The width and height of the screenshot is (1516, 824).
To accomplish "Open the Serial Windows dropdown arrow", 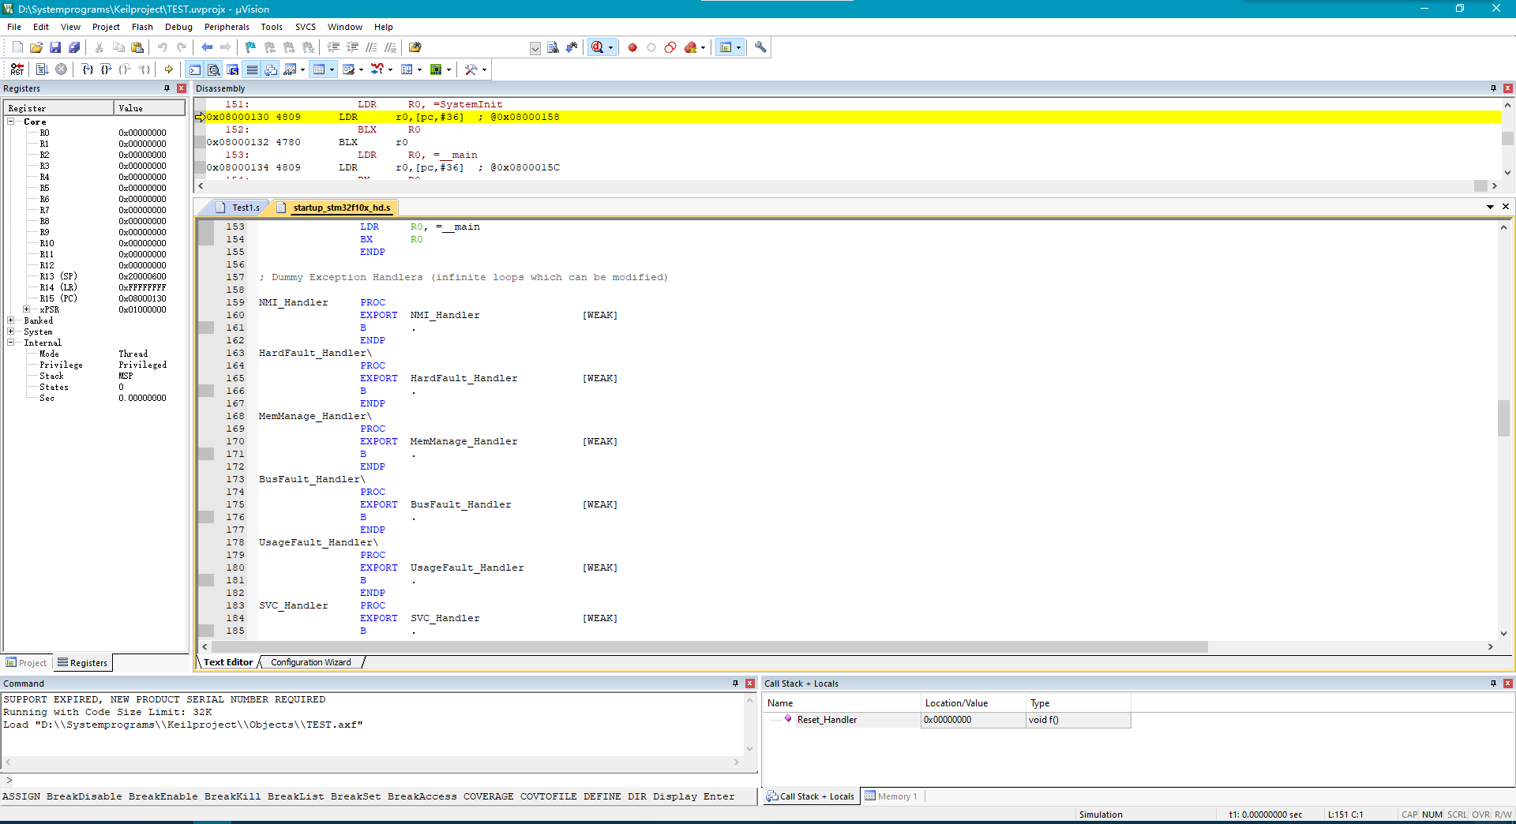I will pyautogui.click(x=361, y=69).
